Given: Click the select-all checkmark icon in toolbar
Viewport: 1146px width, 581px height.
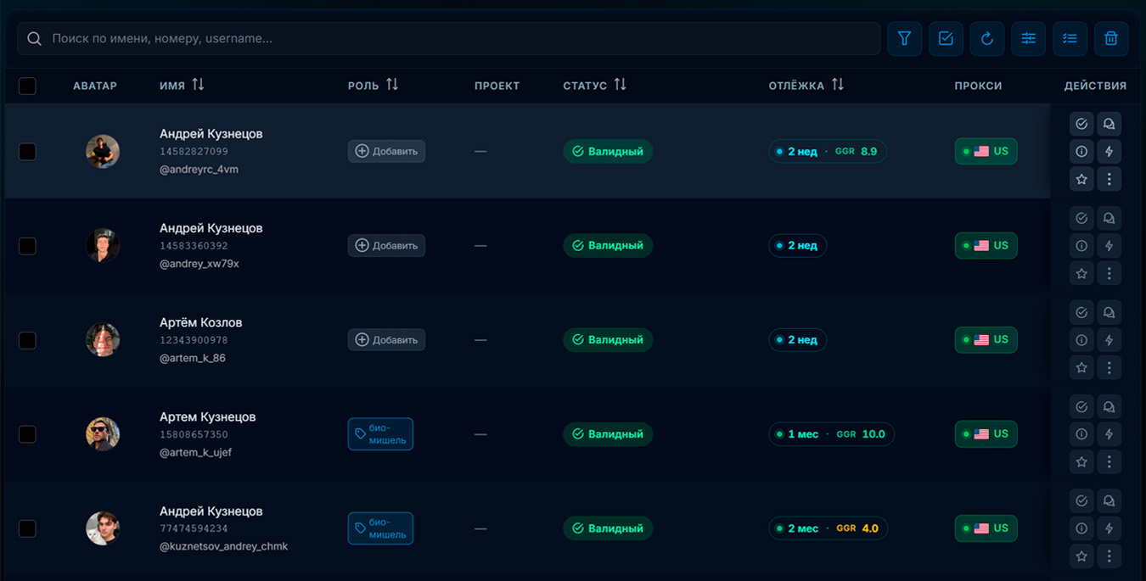Looking at the screenshot, I should tap(946, 39).
